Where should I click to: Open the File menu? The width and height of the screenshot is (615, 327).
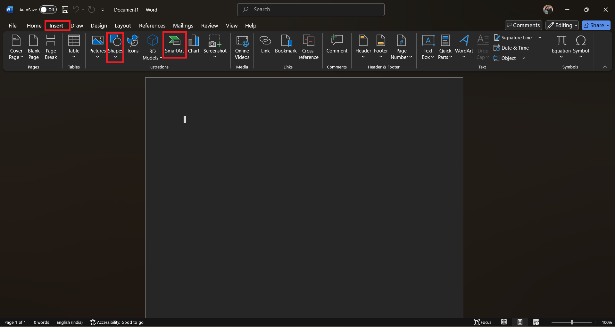click(x=12, y=26)
